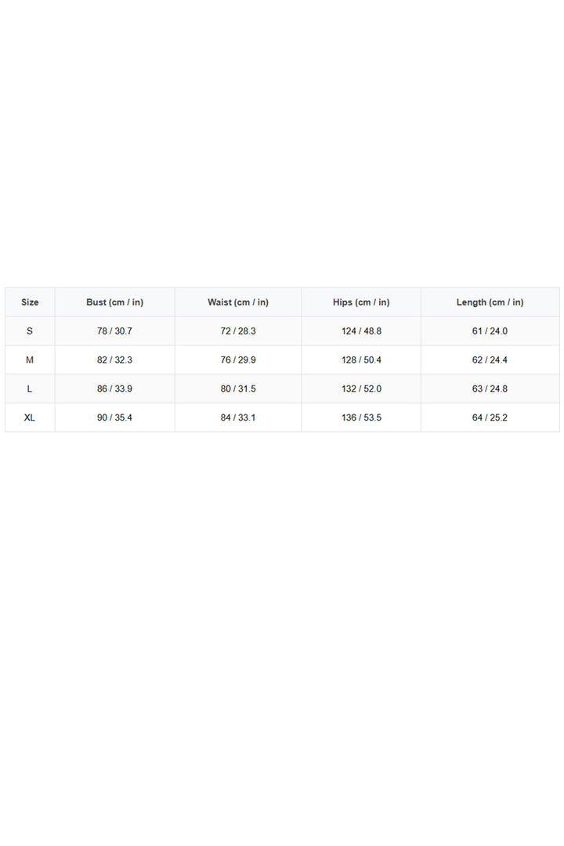The height and width of the screenshot is (846, 564).
Task: Select bust value 78 / 30.7
Action: click(114, 331)
